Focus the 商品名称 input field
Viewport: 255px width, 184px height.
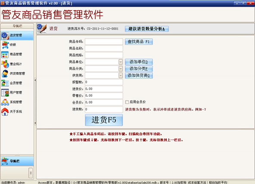coord(104,48)
